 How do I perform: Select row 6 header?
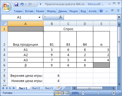coord(4,65)
